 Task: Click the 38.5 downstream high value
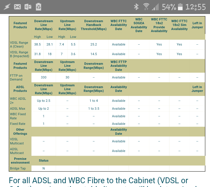pyautogui.click(x=37, y=44)
